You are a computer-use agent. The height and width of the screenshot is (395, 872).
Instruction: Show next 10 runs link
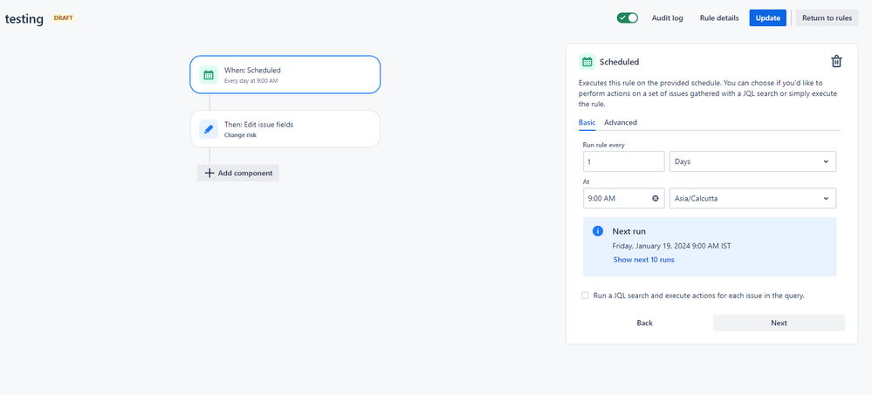(x=643, y=260)
